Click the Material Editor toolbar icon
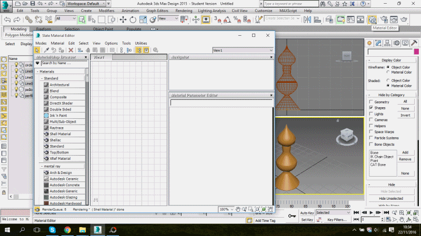421x236 pixels. point(373,19)
